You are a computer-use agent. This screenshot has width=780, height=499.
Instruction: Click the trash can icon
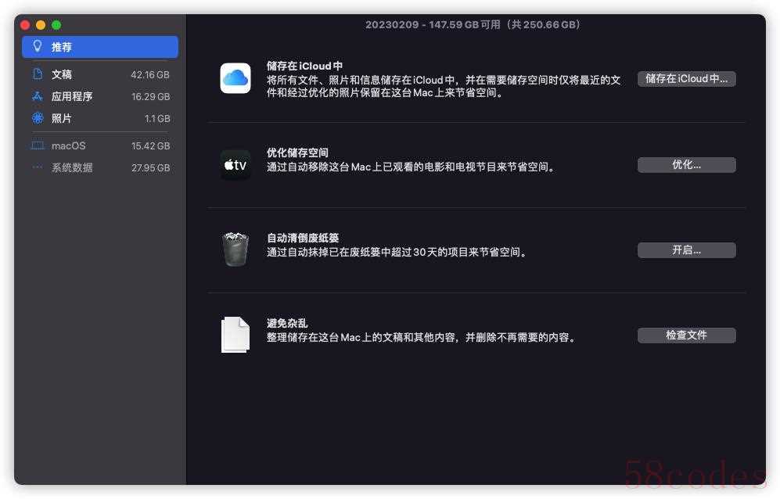pos(235,249)
